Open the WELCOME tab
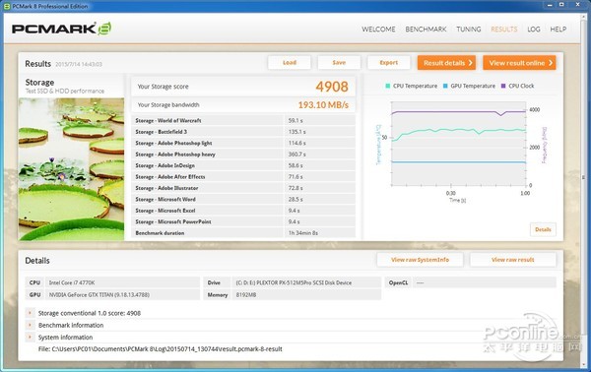Screen dimensions: 591x372 378,30
